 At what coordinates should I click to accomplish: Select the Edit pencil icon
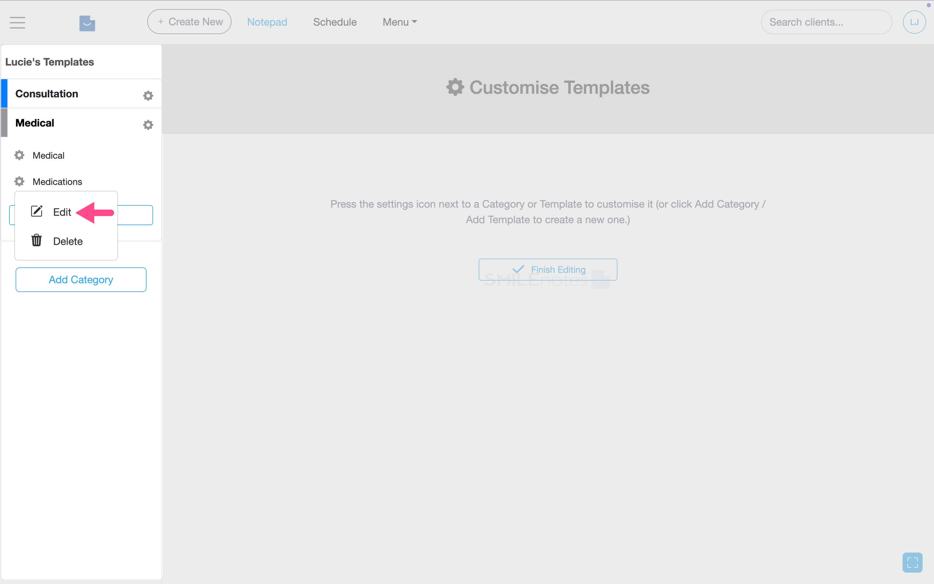37,211
